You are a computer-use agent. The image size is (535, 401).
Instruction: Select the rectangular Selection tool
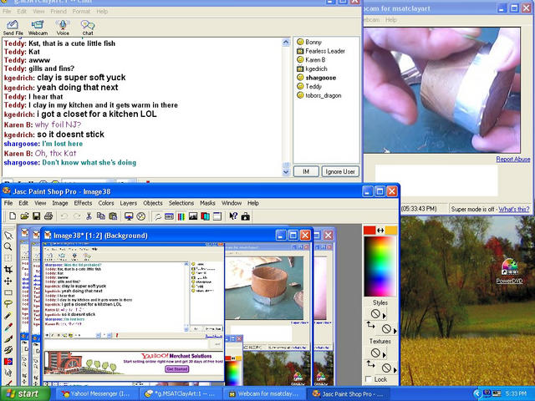click(x=8, y=292)
